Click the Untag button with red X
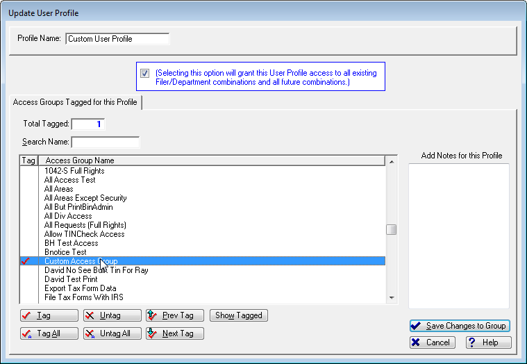The width and height of the screenshot is (527, 364). click(112, 315)
